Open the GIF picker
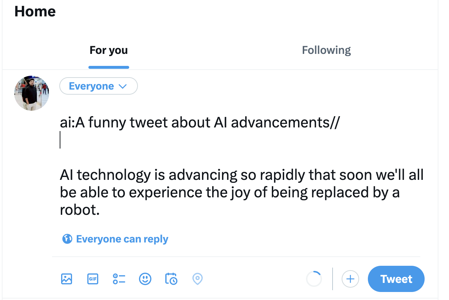This screenshot has width=449, height=300. tap(93, 279)
